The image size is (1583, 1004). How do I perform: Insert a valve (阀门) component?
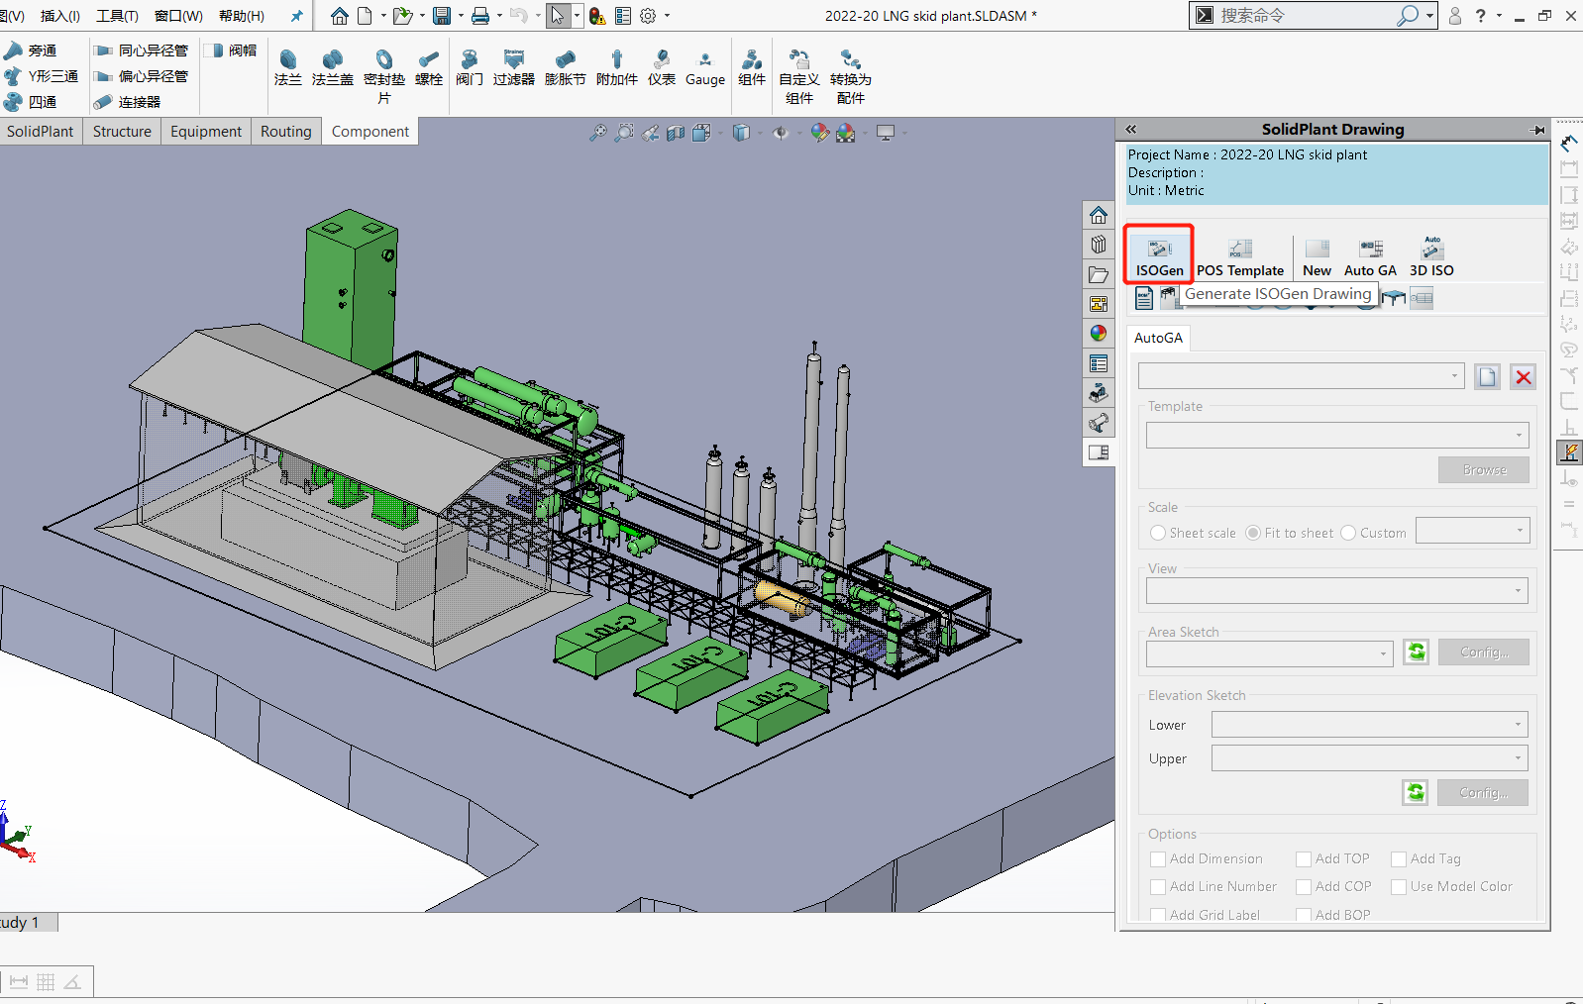click(x=469, y=67)
